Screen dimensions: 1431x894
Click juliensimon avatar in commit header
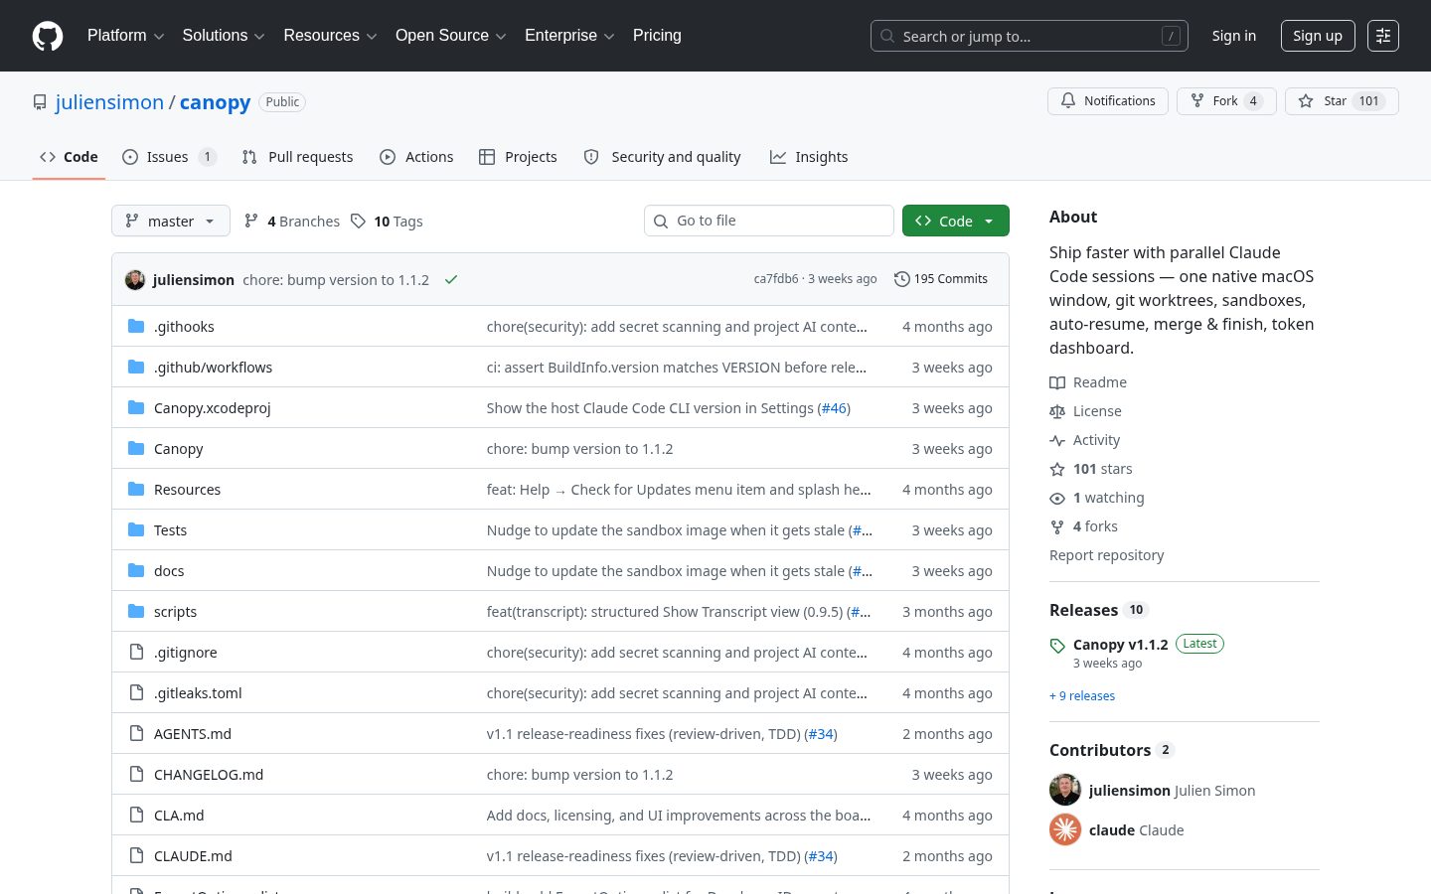pyautogui.click(x=135, y=280)
